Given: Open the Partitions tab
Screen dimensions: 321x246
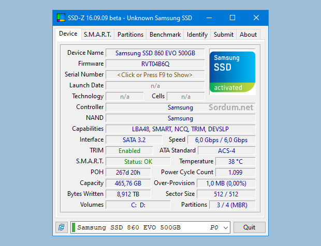Looking at the screenshot, I should [x=130, y=35].
